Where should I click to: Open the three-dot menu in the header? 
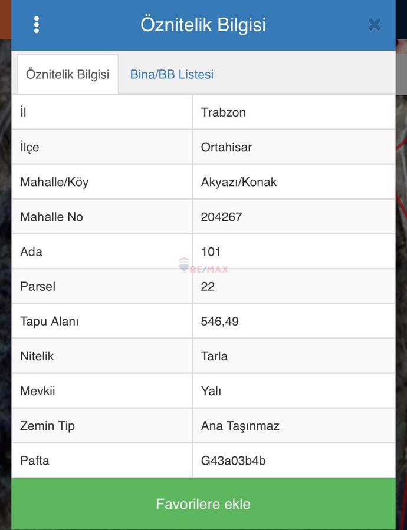[37, 25]
